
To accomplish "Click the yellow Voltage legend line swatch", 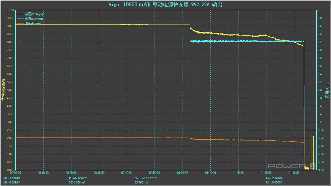I will click(x=20, y=14).
